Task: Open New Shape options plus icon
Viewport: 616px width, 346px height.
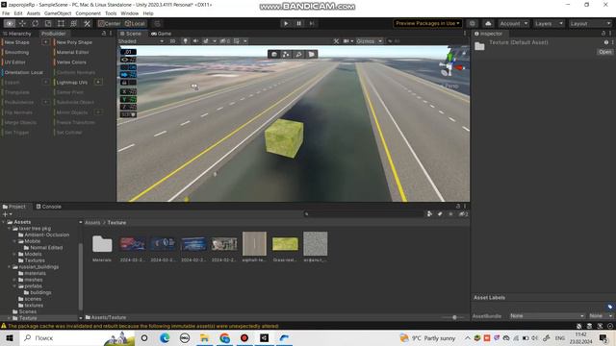Action: coord(45,42)
